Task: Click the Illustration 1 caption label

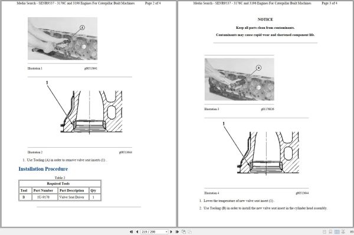Action: tap(35, 68)
